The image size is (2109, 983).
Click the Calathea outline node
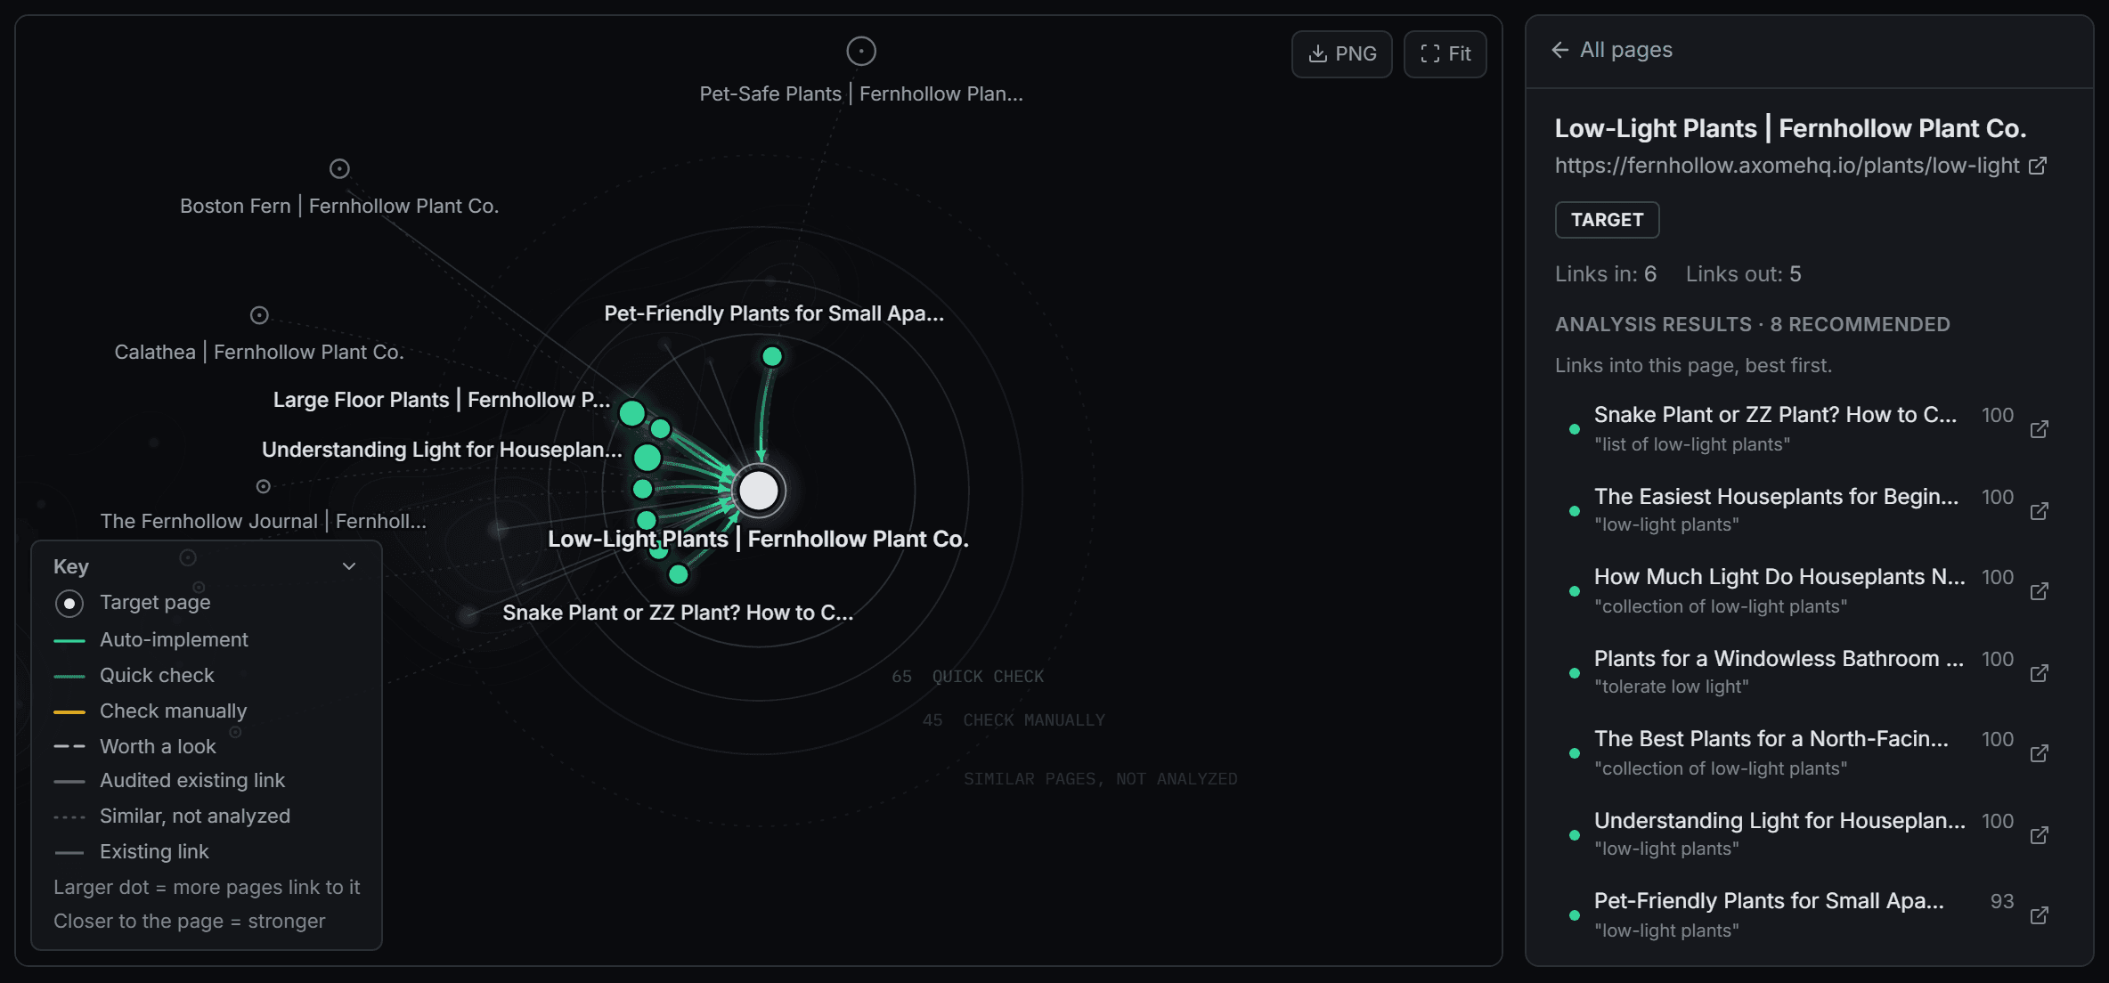[259, 315]
